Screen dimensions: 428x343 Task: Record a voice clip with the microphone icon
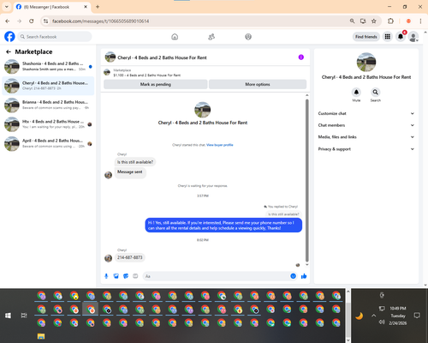click(x=106, y=276)
